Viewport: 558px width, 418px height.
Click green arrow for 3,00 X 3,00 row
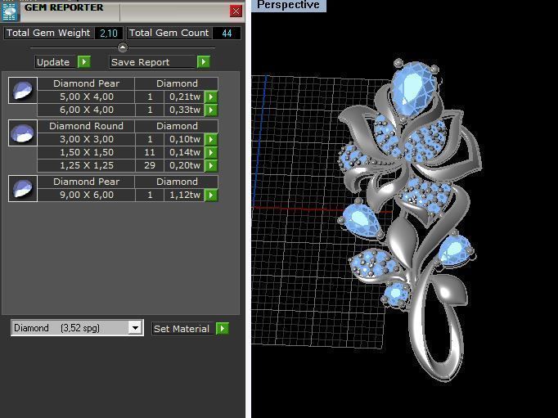click(x=211, y=139)
